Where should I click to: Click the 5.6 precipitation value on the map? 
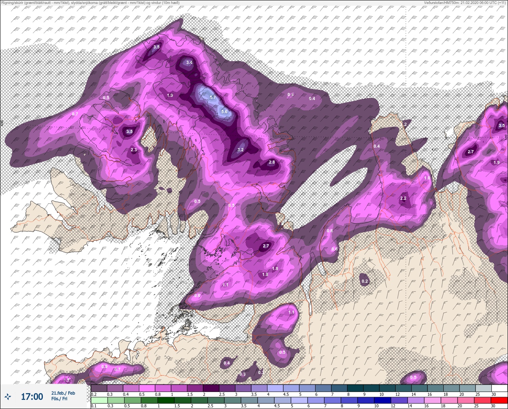pos(224,112)
